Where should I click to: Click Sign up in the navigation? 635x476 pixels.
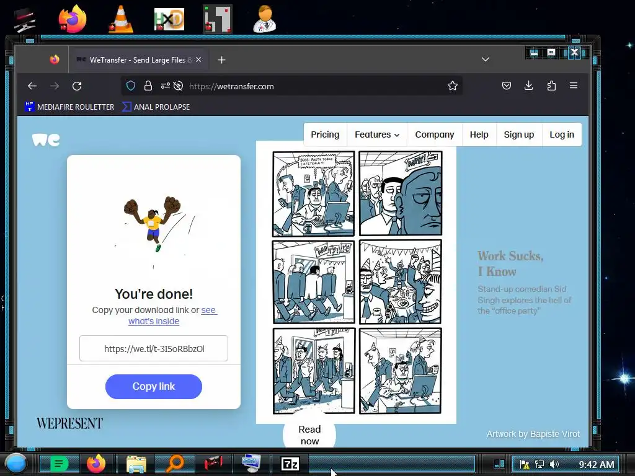519,134
